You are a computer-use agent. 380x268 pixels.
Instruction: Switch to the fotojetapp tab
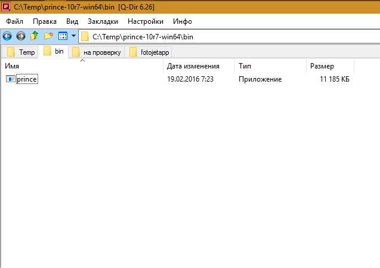click(149, 52)
